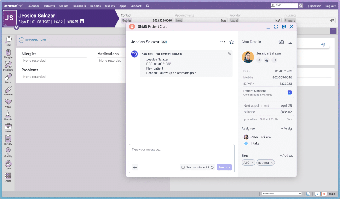Screen dimensions: 340x199
Task: Open the Patients menu
Action: [x=49, y=6]
